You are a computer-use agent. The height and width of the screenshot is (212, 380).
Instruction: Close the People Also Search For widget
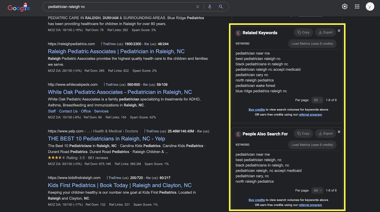click(x=339, y=132)
